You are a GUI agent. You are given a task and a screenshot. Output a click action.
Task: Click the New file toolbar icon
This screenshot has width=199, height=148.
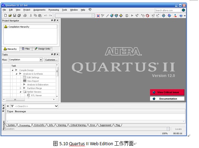pos(6,15)
